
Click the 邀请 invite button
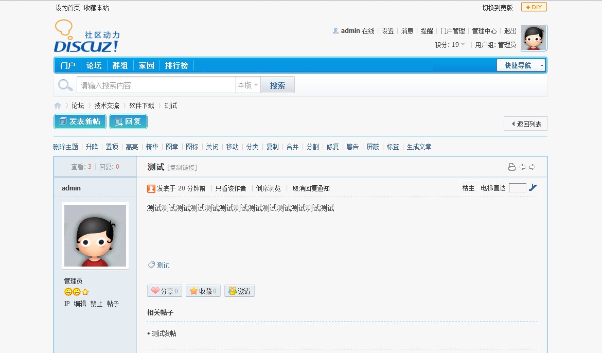tap(239, 291)
